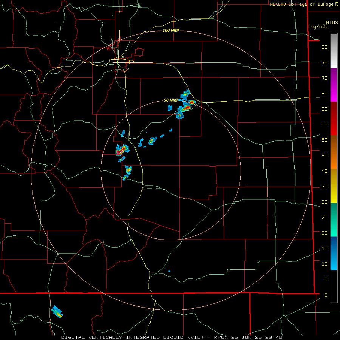Click the [kg/m2] units label
The height and width of the screenshot is (340, 340).
click(318, 26)
